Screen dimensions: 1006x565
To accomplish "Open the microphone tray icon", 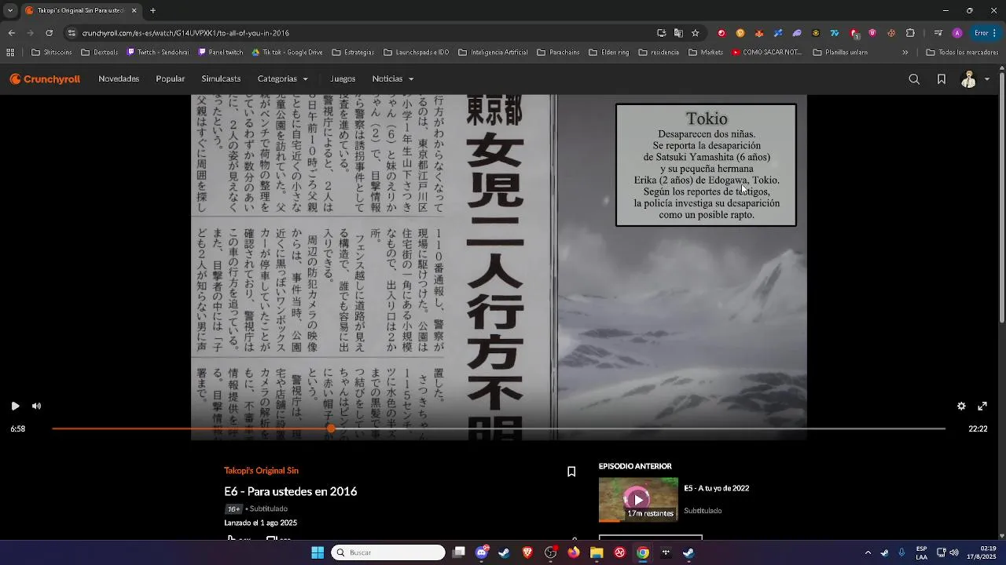I will (901, 552).
